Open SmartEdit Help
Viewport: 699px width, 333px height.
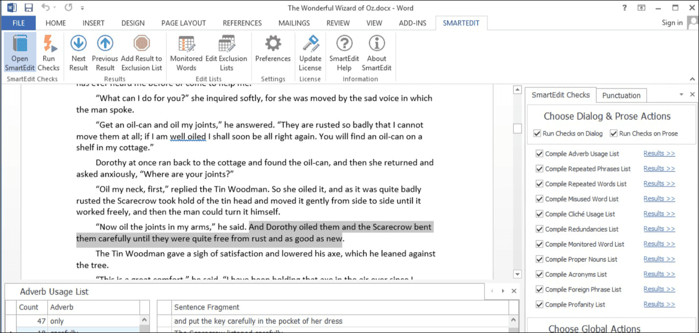click(344, 53)
